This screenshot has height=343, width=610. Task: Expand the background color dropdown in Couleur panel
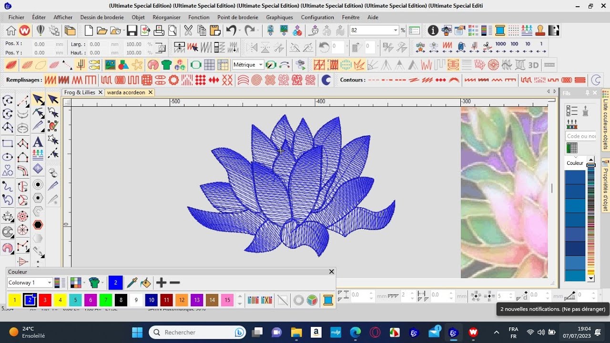[83, 283]
